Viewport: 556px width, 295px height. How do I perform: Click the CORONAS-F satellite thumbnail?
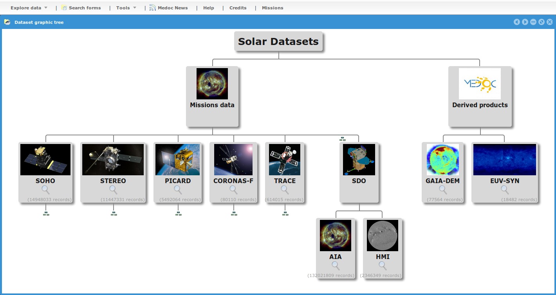233,160
